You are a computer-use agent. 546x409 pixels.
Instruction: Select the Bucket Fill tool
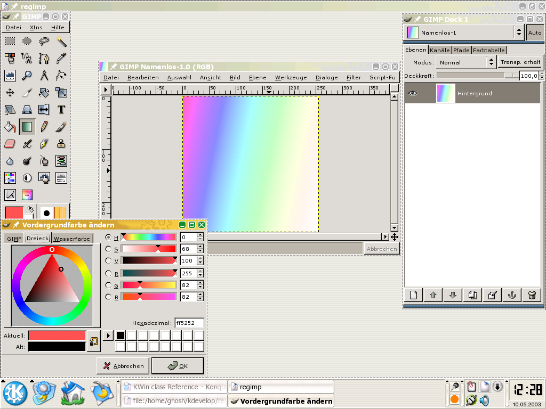point(10,127)
